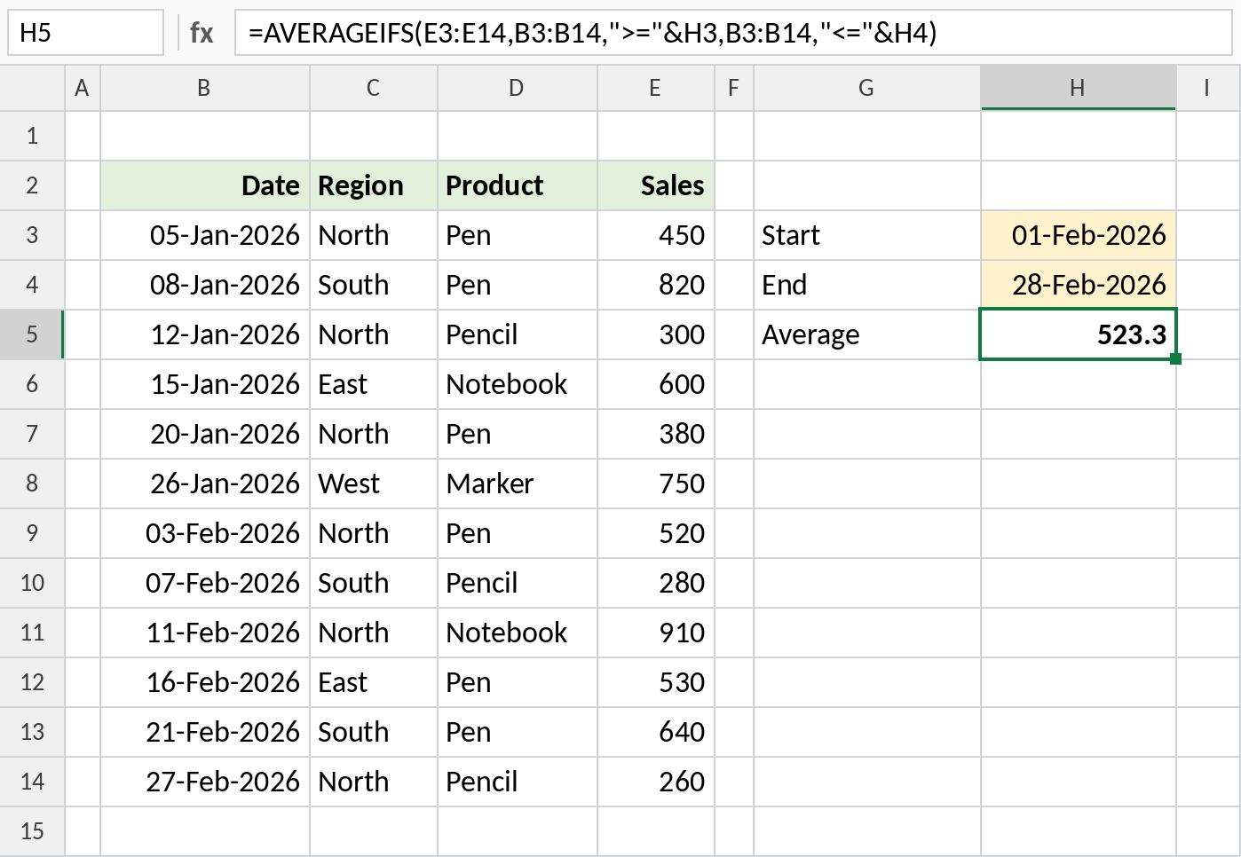This screenshot has height=857, width=1241.
Task: Select the sales value 820
Action: pyautogui.click(x=656, y=285)
